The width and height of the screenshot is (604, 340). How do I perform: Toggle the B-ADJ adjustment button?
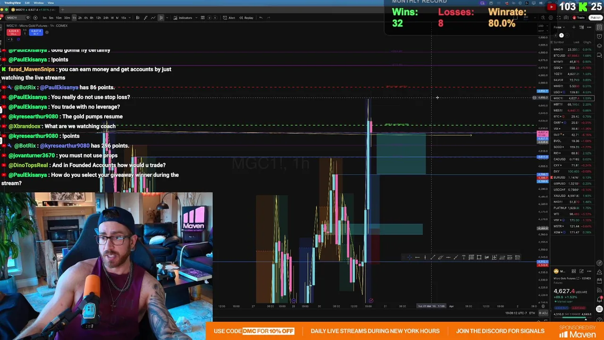543,313
